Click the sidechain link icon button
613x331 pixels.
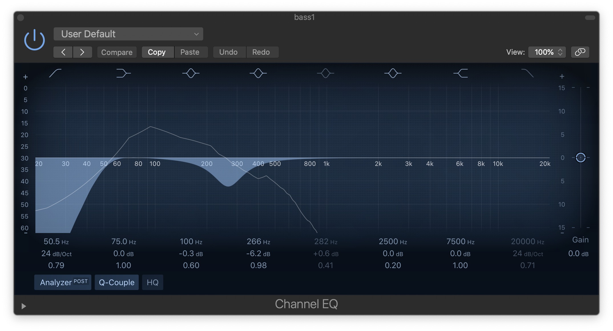580,52
